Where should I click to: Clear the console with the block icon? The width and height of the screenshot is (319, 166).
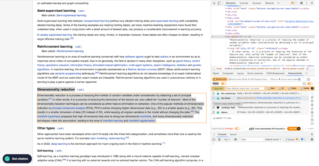[x=219, y=139]
